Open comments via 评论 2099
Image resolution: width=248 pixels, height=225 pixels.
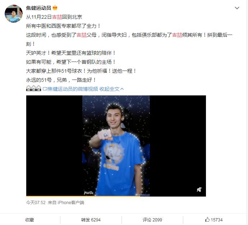152,220
